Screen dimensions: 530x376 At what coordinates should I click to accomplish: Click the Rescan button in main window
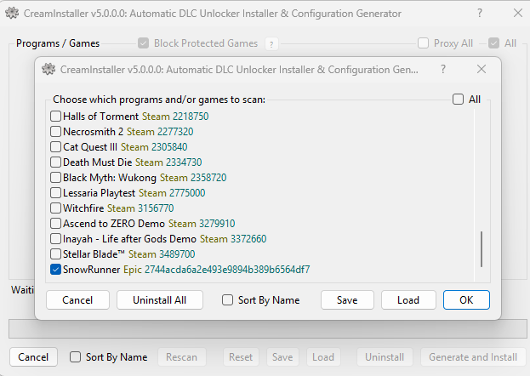coord(181,357)
